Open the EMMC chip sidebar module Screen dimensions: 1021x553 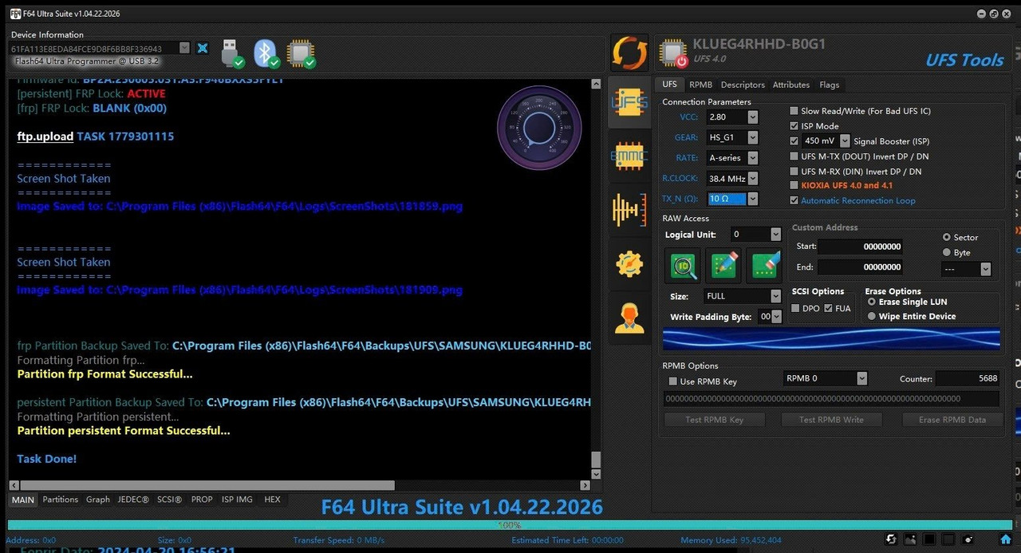click(x=629, y=156)
